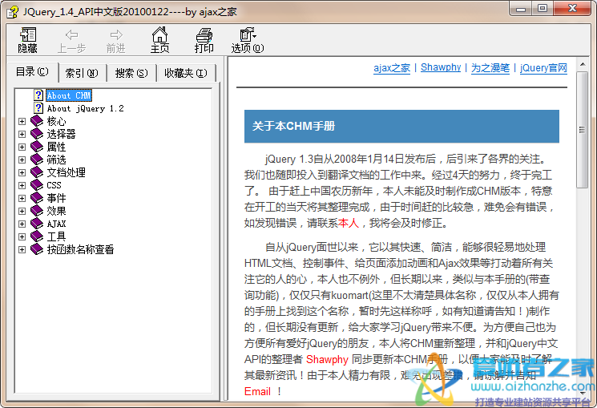
Task: Click the red 本人 contact link
Action: (x=349, y=223)
